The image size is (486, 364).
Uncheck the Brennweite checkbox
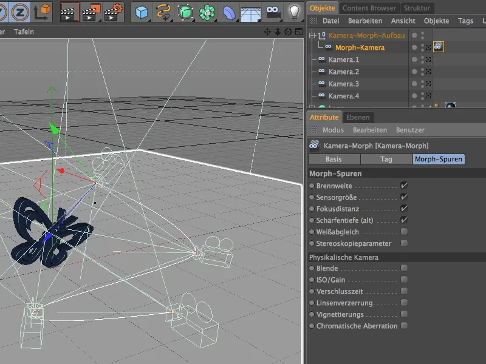click(x=404, y=186)
